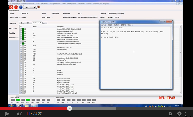Open the FW Operations menu
This screenshot has height=117, width=193.
click(55, 4)
